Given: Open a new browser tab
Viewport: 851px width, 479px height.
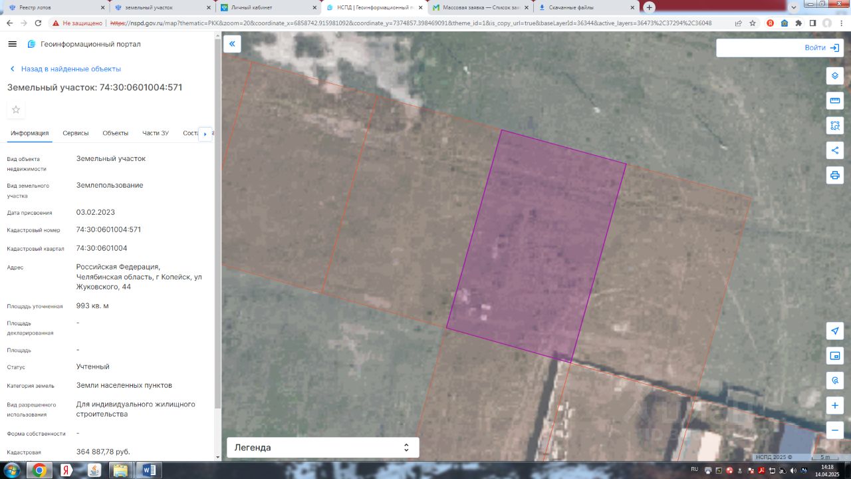Looking at the screenshot, I should point(649,7).
